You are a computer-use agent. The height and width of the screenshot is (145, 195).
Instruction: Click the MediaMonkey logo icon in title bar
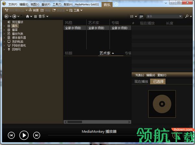[4, 4]
